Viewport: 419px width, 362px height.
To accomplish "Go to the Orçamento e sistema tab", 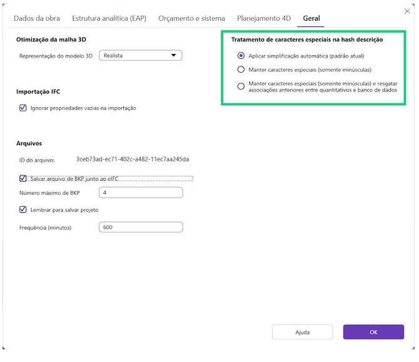I will pos(191,19).
